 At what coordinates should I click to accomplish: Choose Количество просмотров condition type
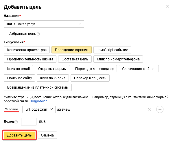(x=27, y=50)
